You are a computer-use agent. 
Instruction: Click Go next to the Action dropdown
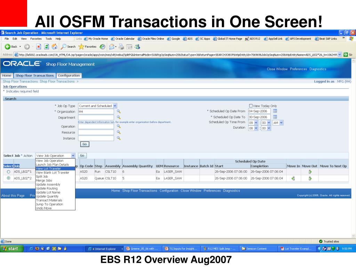coord(82,155)
